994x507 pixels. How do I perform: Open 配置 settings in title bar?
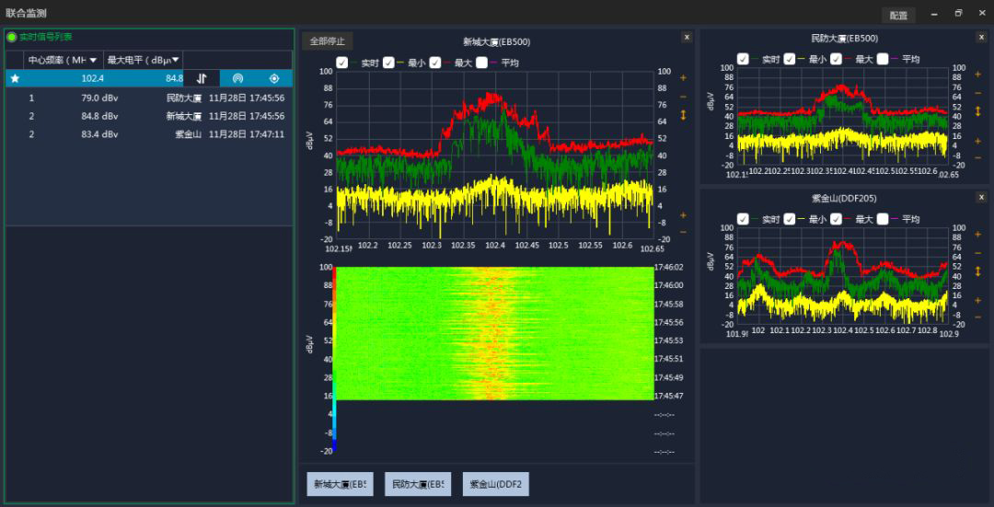(898, 15)
